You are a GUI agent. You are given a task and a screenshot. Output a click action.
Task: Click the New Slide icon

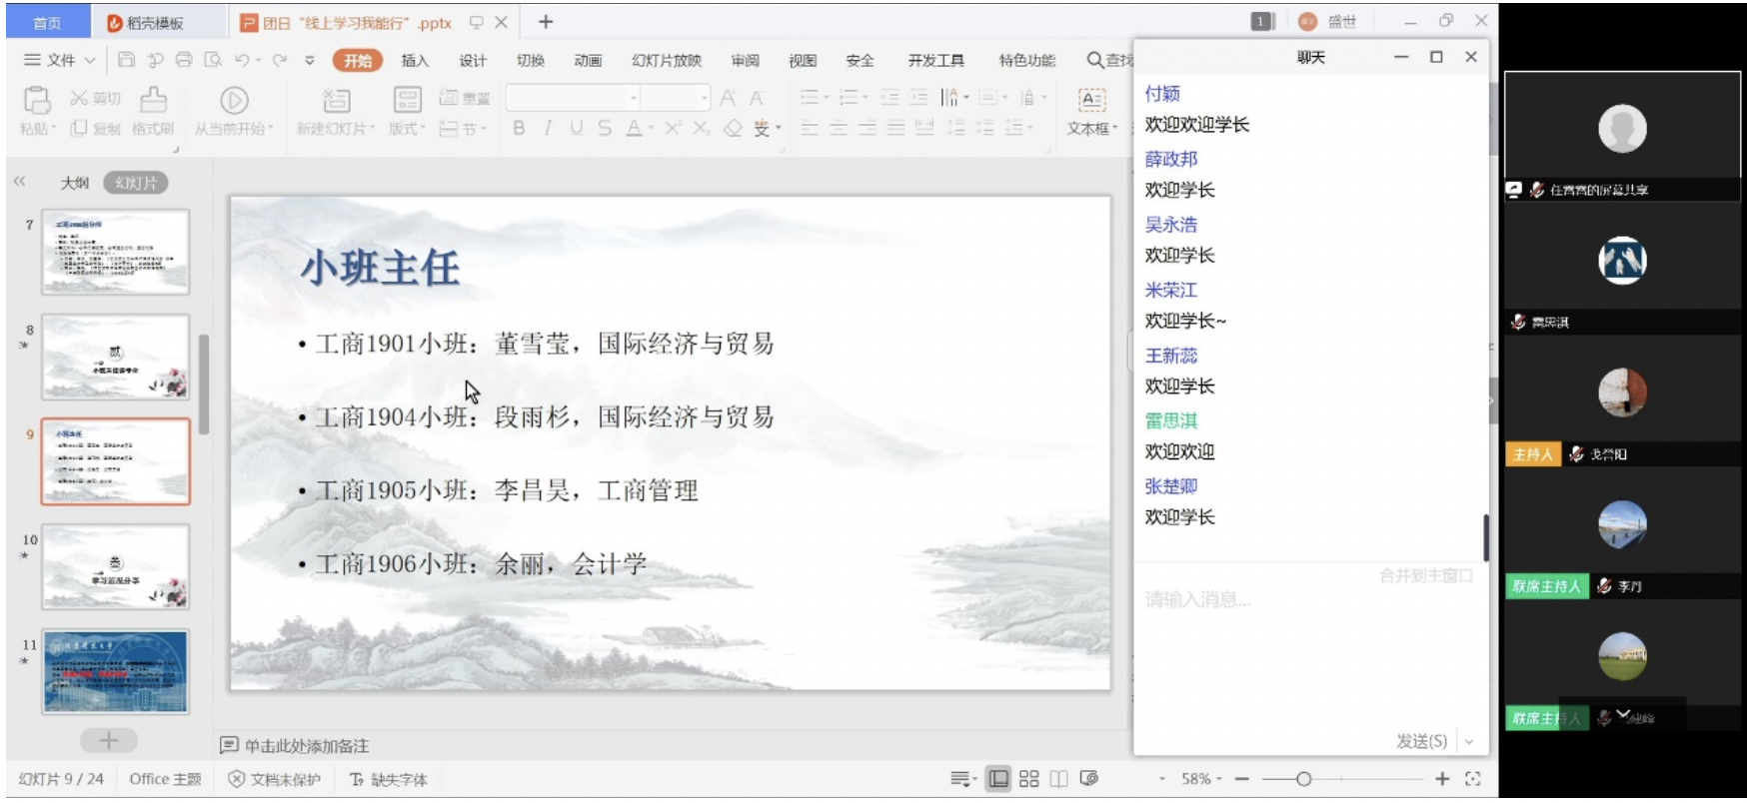[x=336, y=101]
